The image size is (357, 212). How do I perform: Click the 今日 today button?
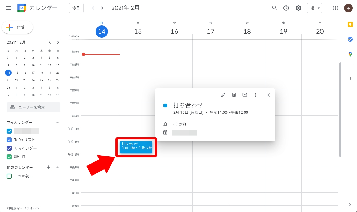click(76, 8)
